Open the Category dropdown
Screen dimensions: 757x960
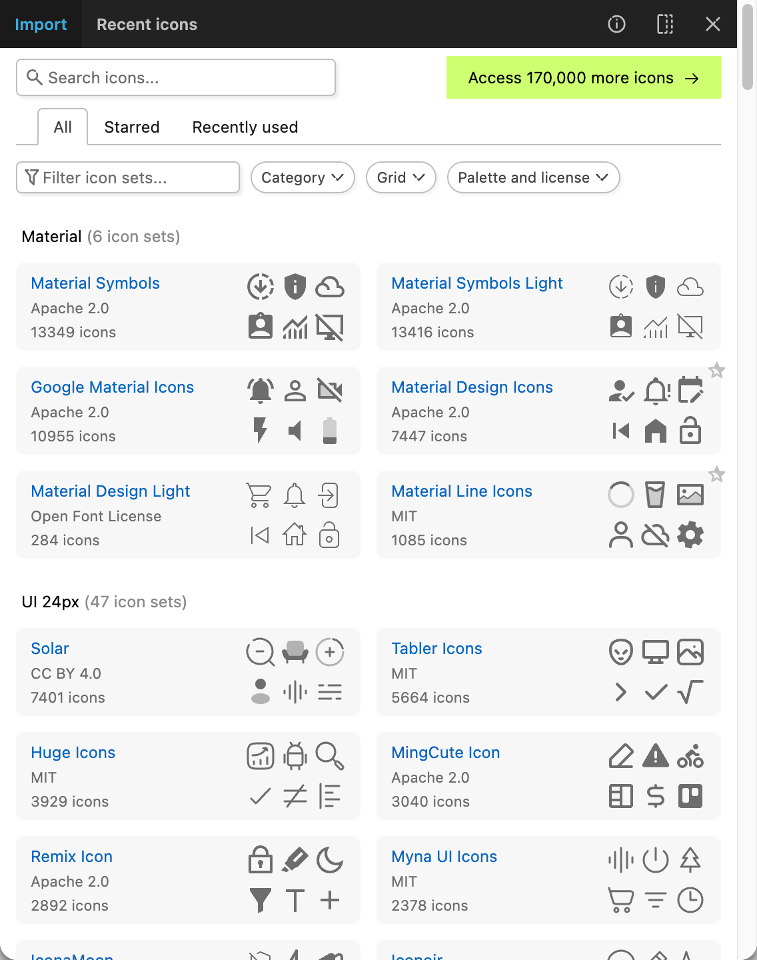point(302,177)
